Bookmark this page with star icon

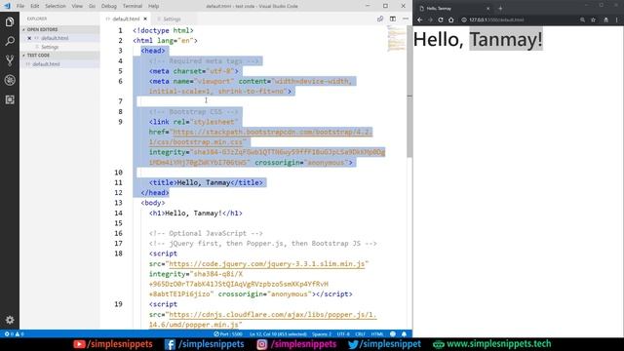tap(594, 19)
